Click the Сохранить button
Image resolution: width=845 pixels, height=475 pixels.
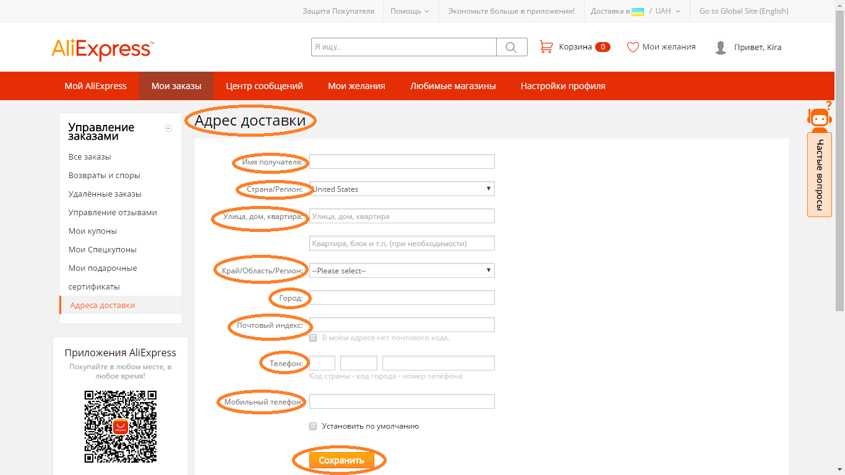[341, 460]
